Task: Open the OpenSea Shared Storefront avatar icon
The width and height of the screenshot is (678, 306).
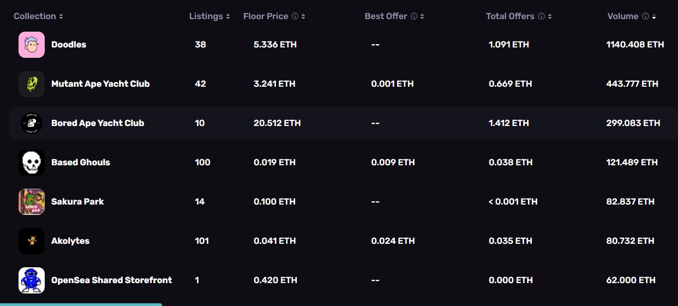Action: point(32,280)
